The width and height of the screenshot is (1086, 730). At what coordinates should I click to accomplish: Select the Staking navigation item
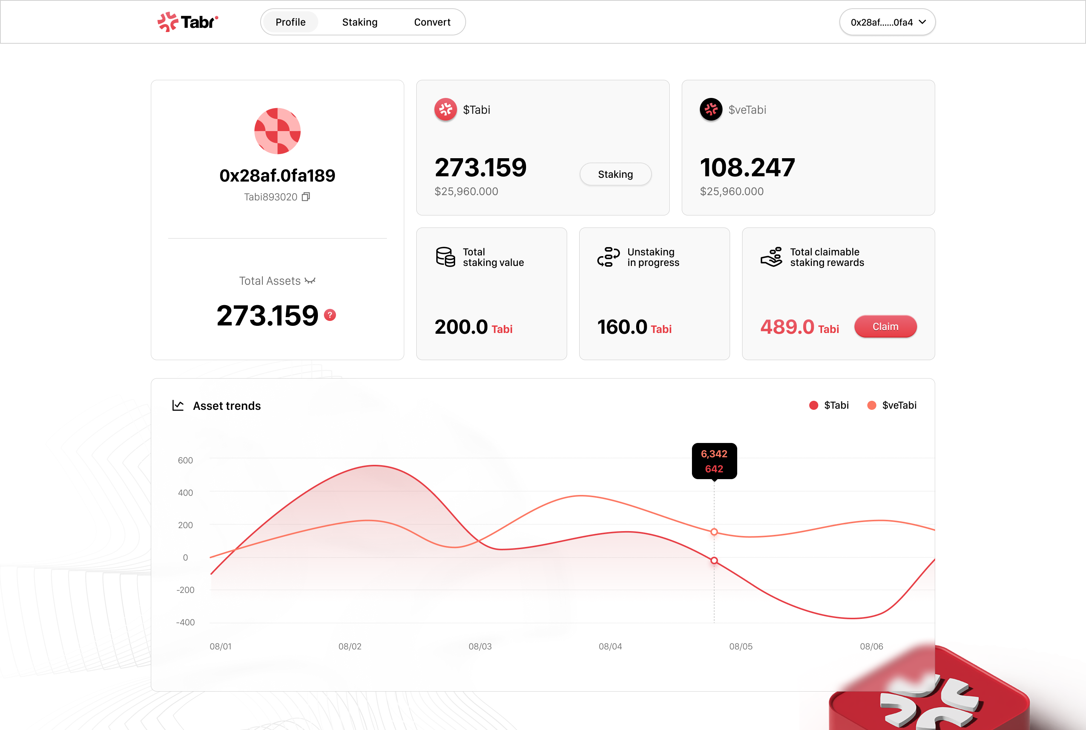[x=360, y=22]
